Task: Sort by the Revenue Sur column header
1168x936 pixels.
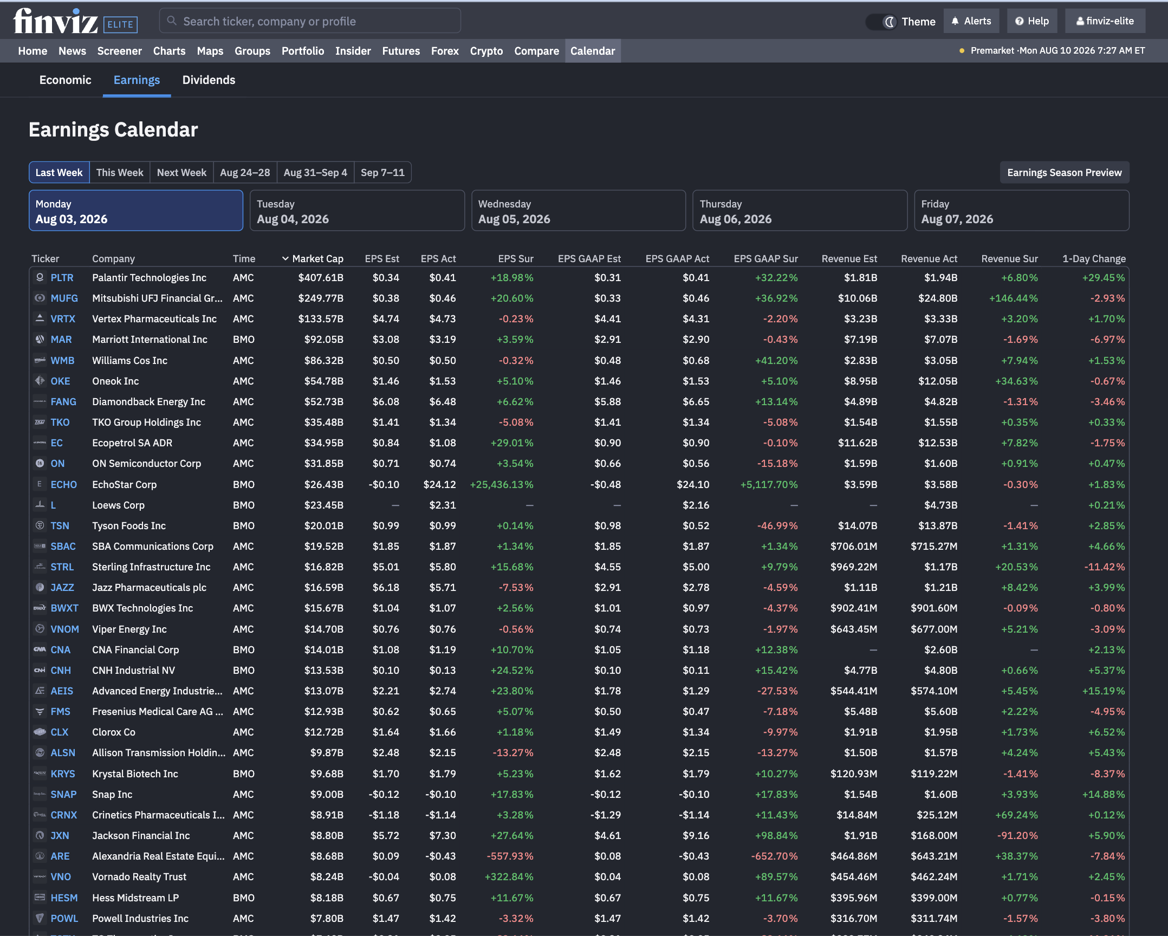Action: pyautogui.click(x=1009, y=258)
